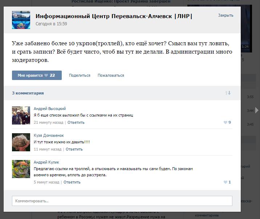Click the Пожаловаться report link
260x219 pixels.
(x=111, y=75)
